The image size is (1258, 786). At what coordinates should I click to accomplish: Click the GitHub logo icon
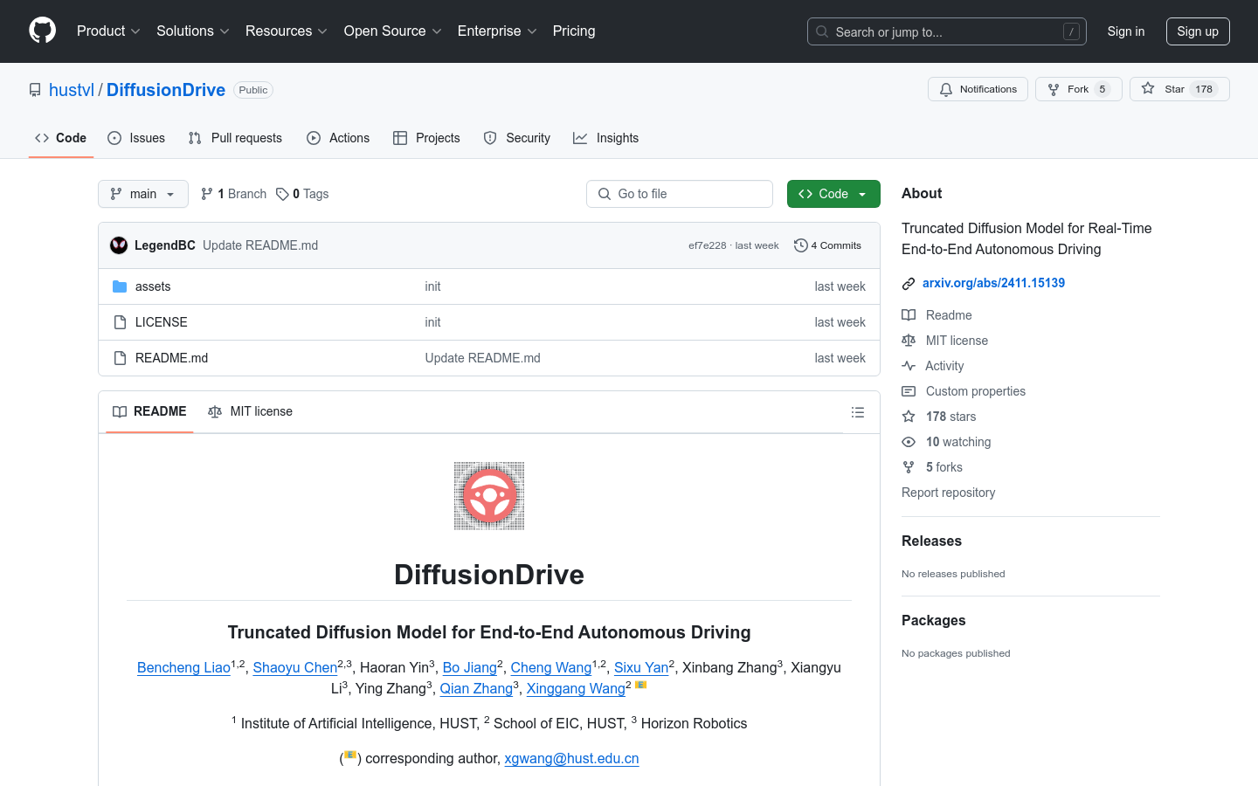pos(42,31)
